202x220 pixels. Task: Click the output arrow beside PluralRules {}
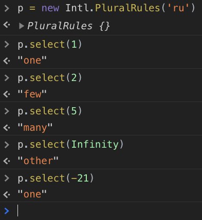tap(7, 25)
